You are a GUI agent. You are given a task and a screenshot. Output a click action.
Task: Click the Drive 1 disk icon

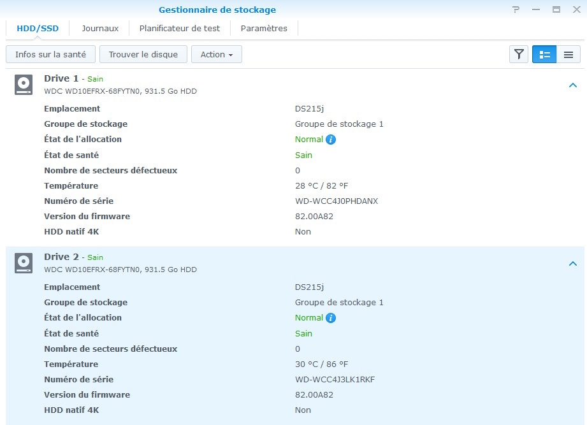[24, 85]
